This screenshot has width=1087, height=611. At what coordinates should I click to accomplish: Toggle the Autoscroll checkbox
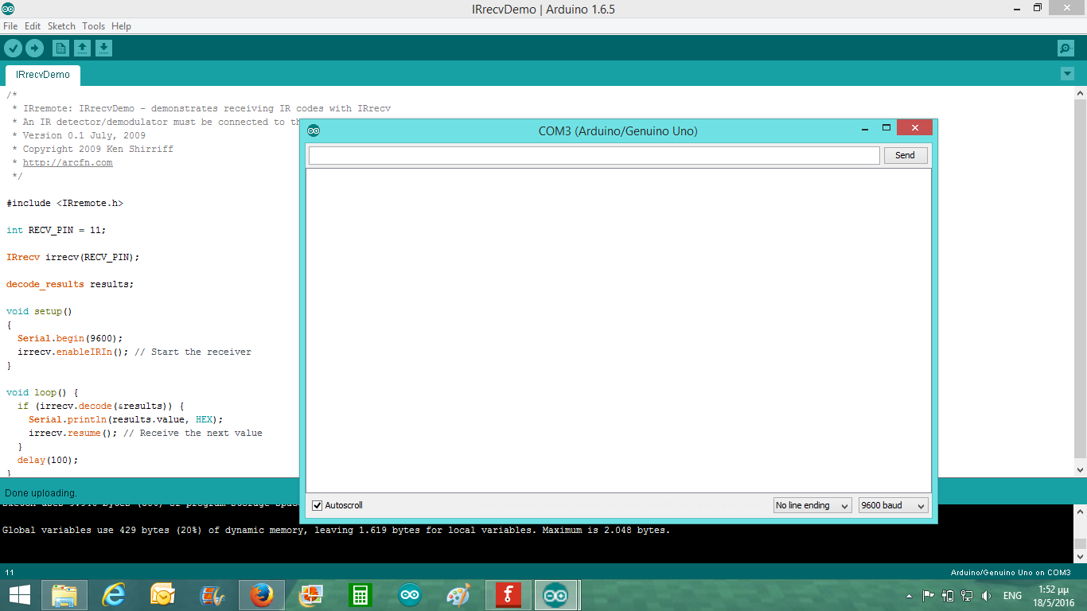[318, 505]
